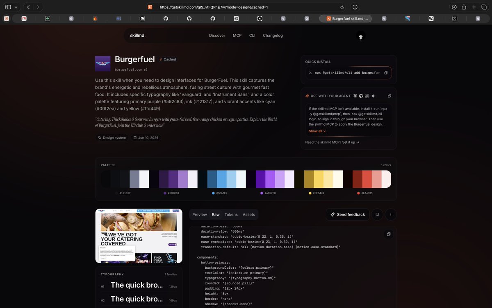Click the Jun 10, 2026 date tag
The width and height of the screenshot is (492, 308).
pos(146,138)
